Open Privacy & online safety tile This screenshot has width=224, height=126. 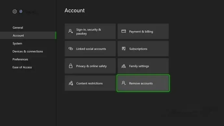click(x=90, y=66)
